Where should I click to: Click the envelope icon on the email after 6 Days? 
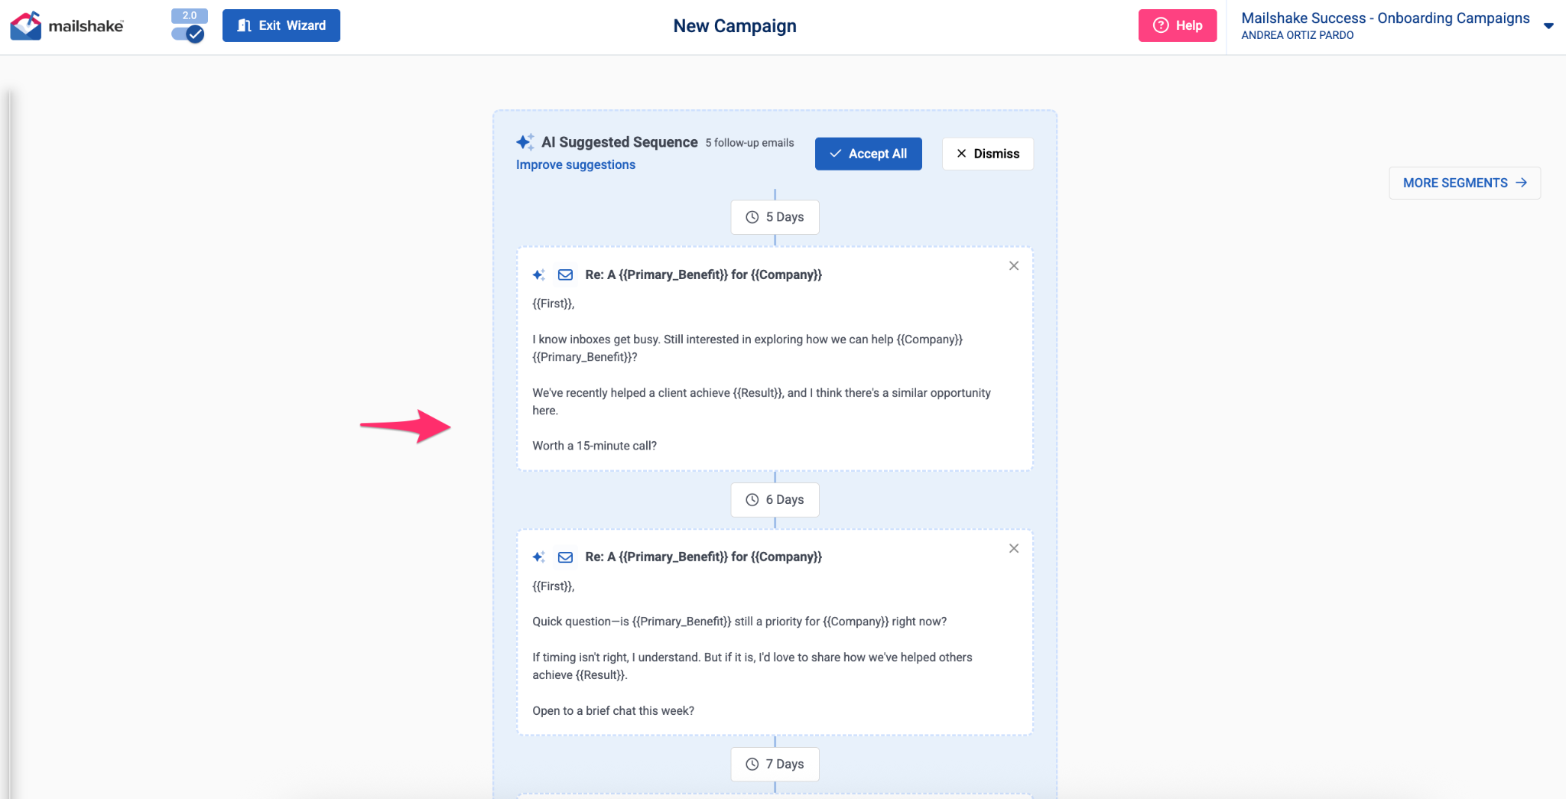(x=566, y=557)
